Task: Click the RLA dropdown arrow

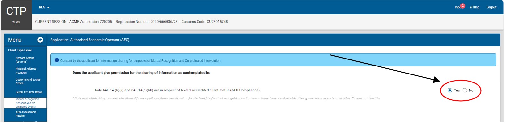Action: 48,7
